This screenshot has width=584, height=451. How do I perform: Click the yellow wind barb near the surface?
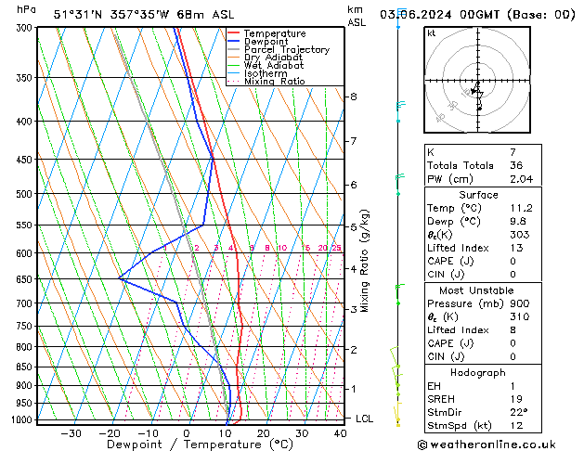coord(397,414)
